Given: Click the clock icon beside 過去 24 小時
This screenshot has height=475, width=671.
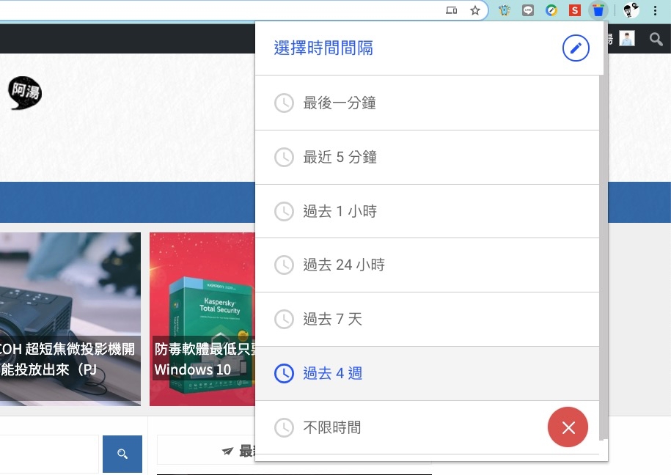Looking at the screenshot, I should click(x=284, y=265).
